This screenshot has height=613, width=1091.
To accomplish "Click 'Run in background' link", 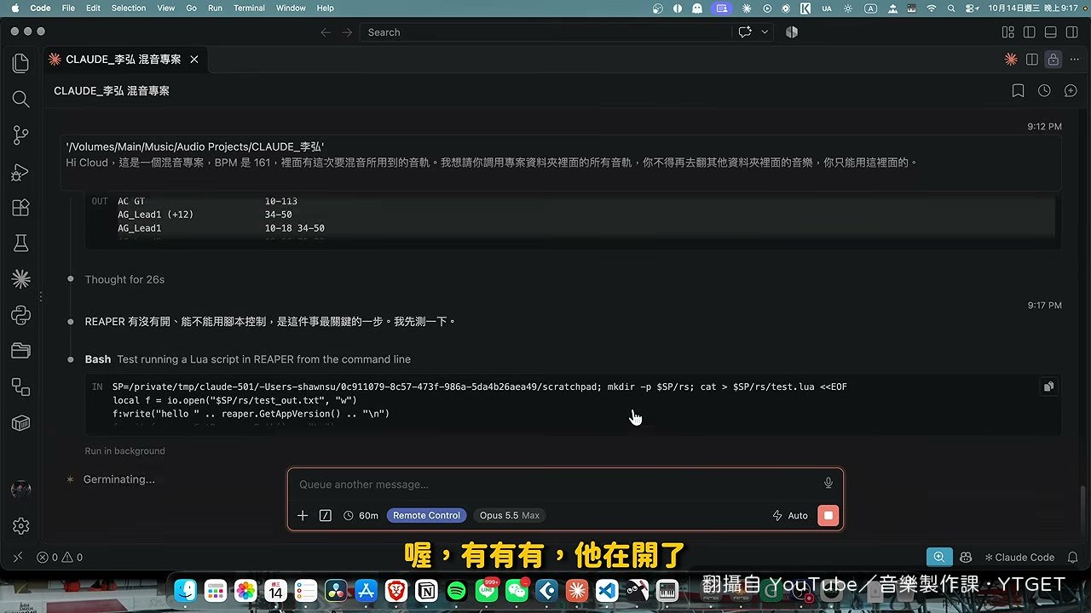I will click(124, 451).
